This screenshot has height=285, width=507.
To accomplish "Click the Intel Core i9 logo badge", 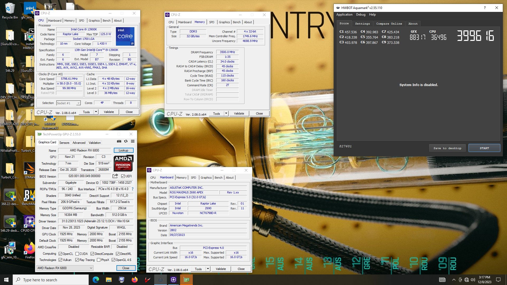I will coord(125,36).
